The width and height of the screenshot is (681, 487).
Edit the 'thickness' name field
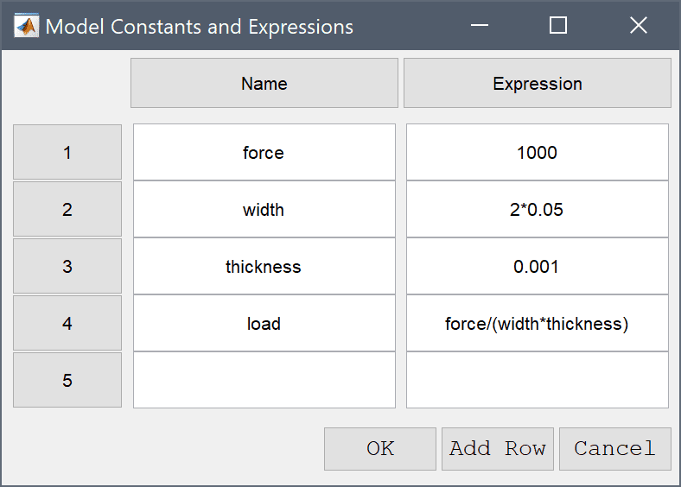click(x=264, y=266)
